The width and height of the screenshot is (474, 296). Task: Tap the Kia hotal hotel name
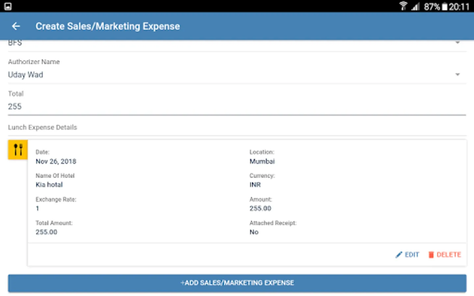coord(49,185)
